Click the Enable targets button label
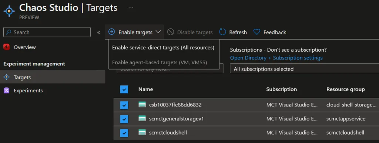 [135, 32]
